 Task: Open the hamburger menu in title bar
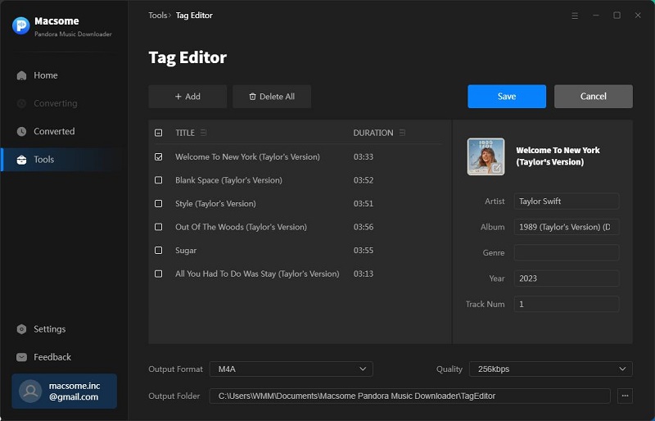point(575,16)
